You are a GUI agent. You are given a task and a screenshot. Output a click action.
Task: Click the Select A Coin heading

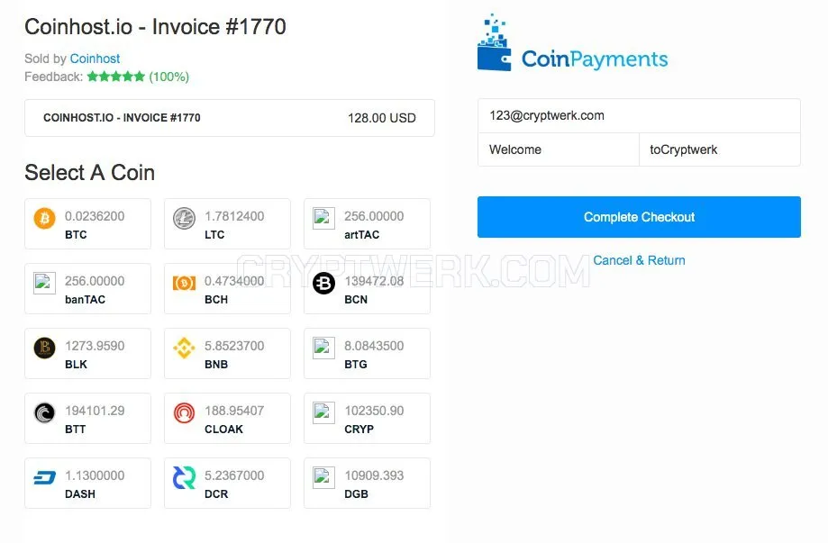click(90, 173)
